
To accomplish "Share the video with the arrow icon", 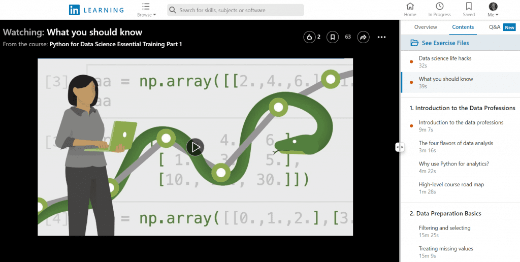I will click(363, 37).
